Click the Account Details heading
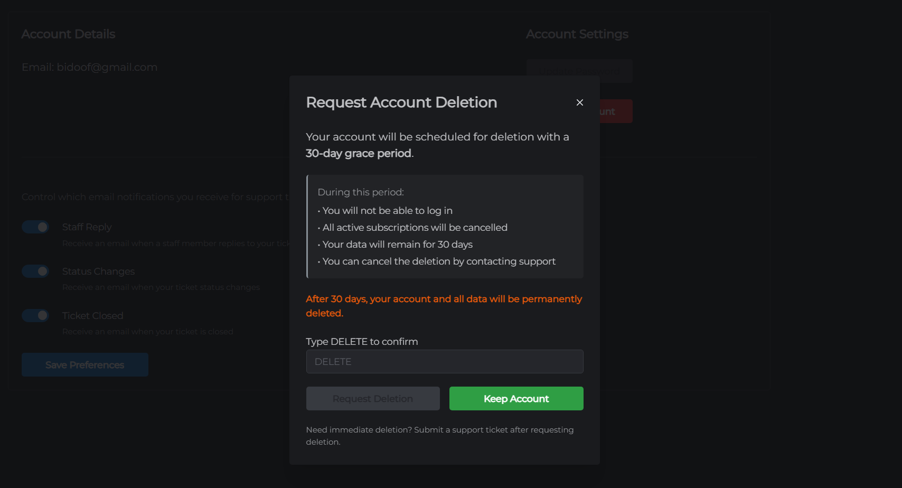902x488 pixels. 69,34
